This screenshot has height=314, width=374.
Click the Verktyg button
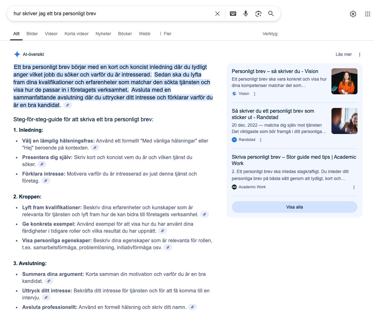pyautogui.click(x=270, y=34)
